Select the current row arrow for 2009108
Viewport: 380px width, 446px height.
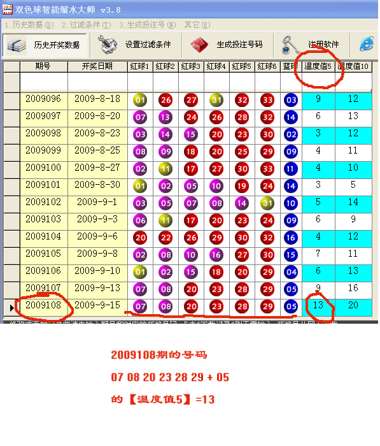coord(11,308)
